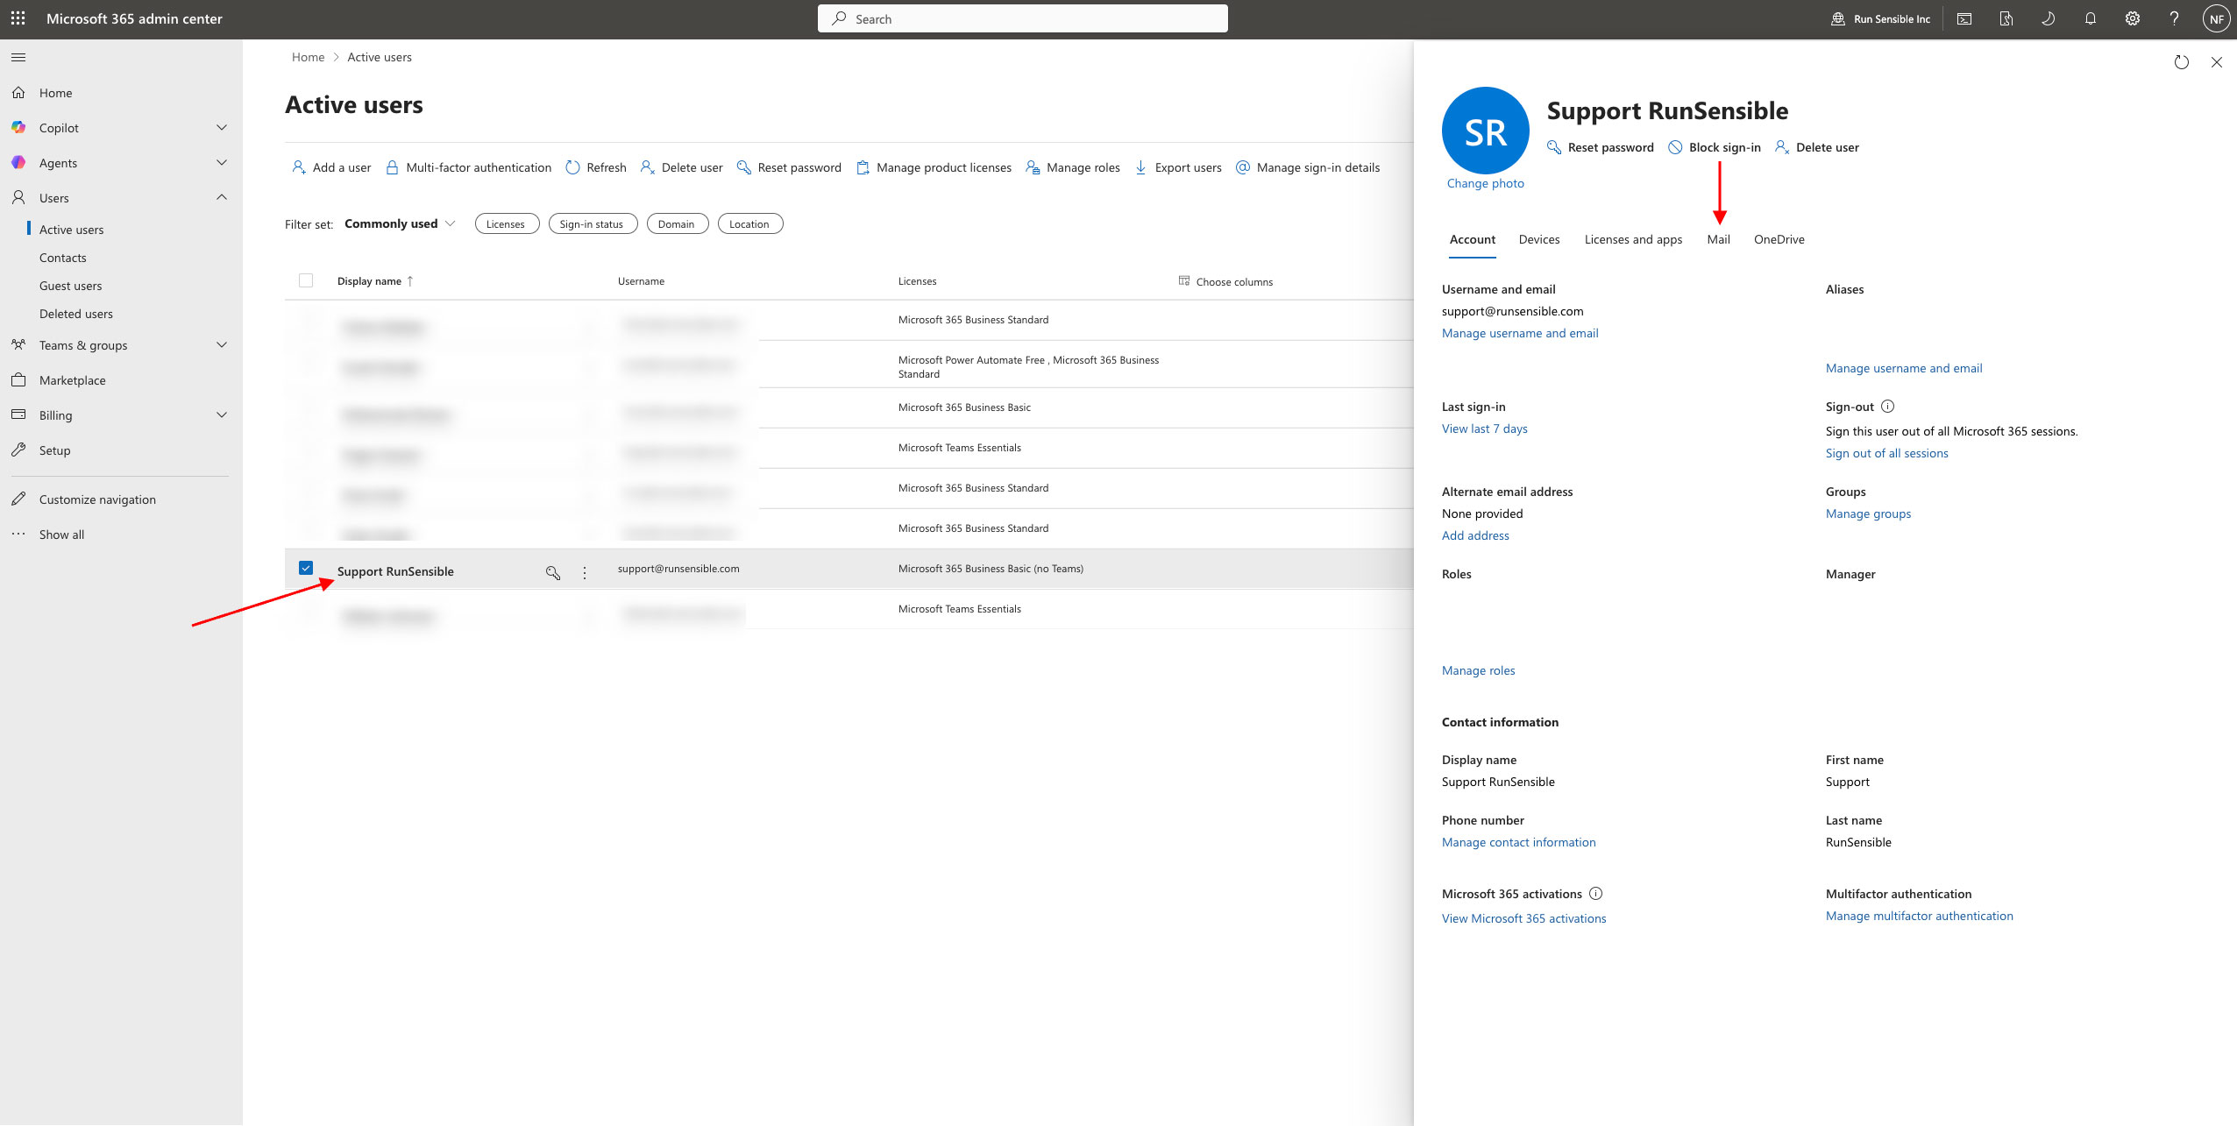The width and height of the screenshot is (2237, 1126).
Task: Click info icon next to Microsoft 365 activations
Action: pos(1596,894)
